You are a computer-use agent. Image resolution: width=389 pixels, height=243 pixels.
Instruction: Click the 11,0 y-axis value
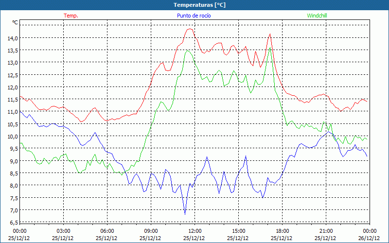[x=13, y=112]
